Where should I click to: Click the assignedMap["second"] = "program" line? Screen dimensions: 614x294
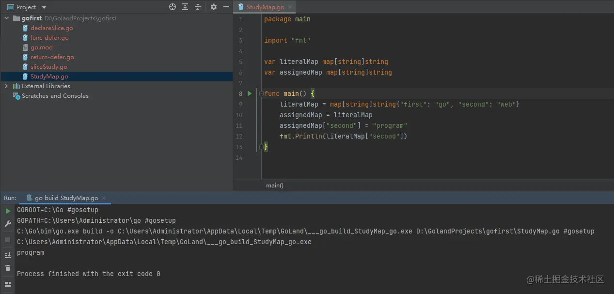[344, 125]
